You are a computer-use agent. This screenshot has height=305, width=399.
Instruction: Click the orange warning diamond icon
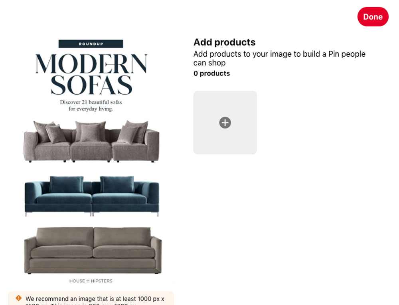(x=19, y=298)
